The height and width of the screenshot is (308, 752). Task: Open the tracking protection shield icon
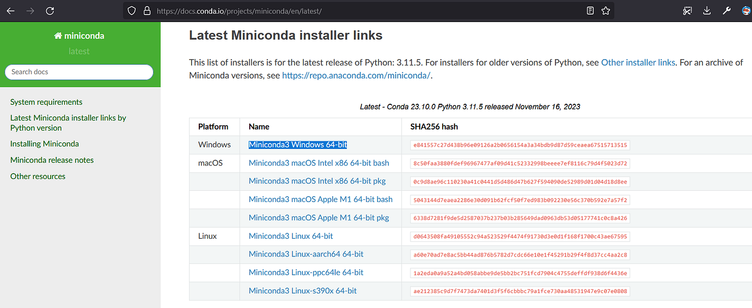tap(133, 11)
